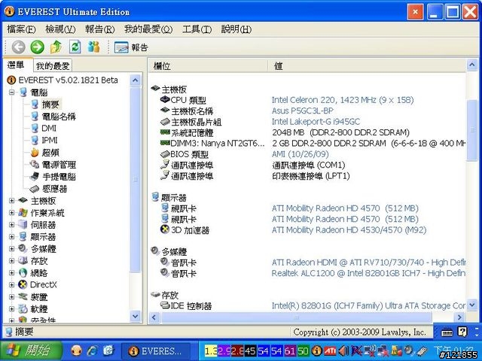Expand the 伺服器 tree node

pos(12,225)
